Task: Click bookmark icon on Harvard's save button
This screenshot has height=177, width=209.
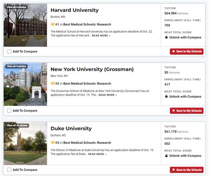Action: (x=173, y=51)
